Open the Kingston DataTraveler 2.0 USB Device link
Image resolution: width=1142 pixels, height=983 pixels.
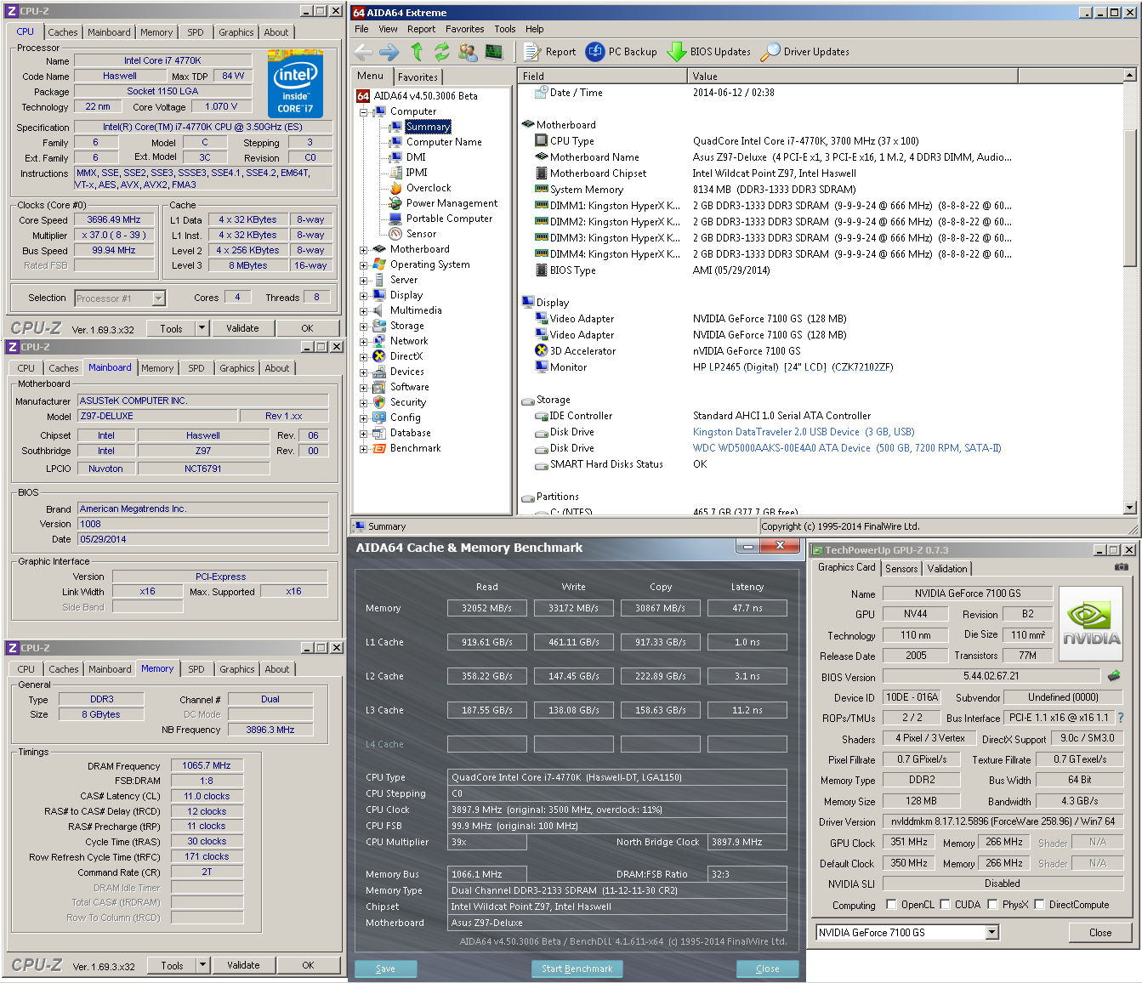tap(804, 432)
